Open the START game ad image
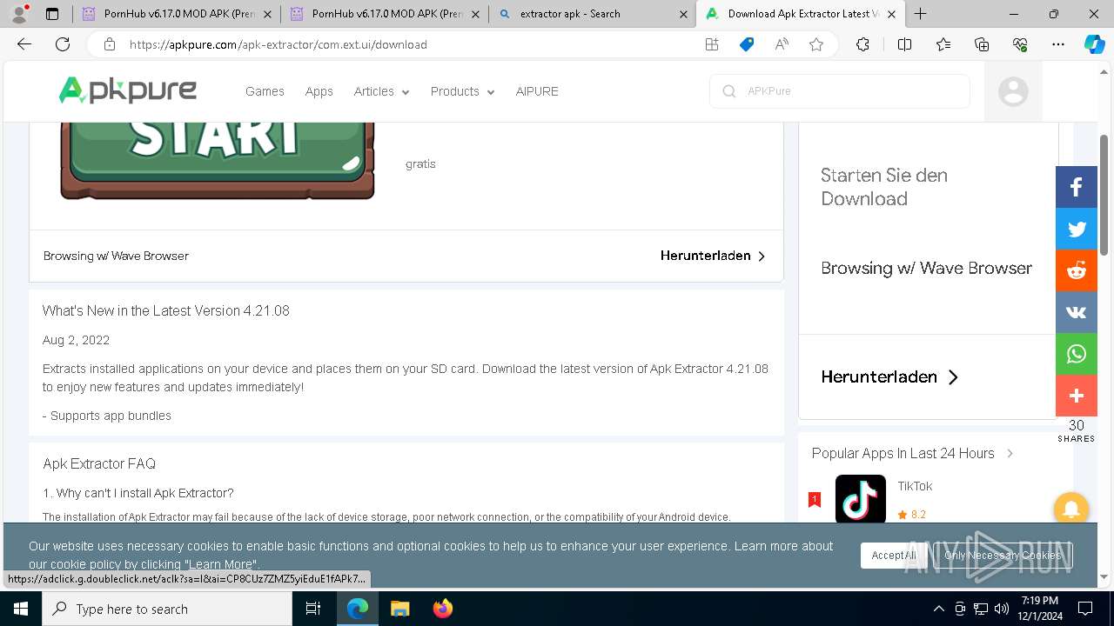Image resolution: width=1114 pixels, height=626 pixels. 218,161
